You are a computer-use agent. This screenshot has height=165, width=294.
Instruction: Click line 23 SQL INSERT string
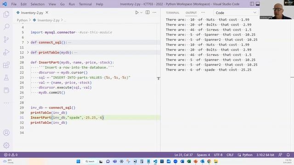coord(90,77)
